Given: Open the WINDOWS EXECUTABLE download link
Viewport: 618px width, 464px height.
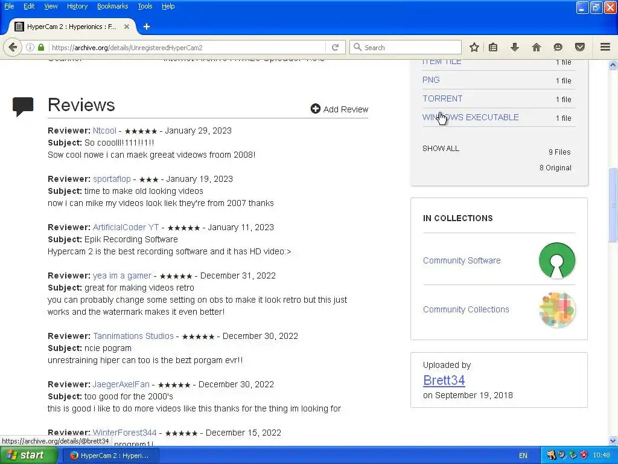Looking at the screenshot, I should pyautogui.click(x=470, y=117).
